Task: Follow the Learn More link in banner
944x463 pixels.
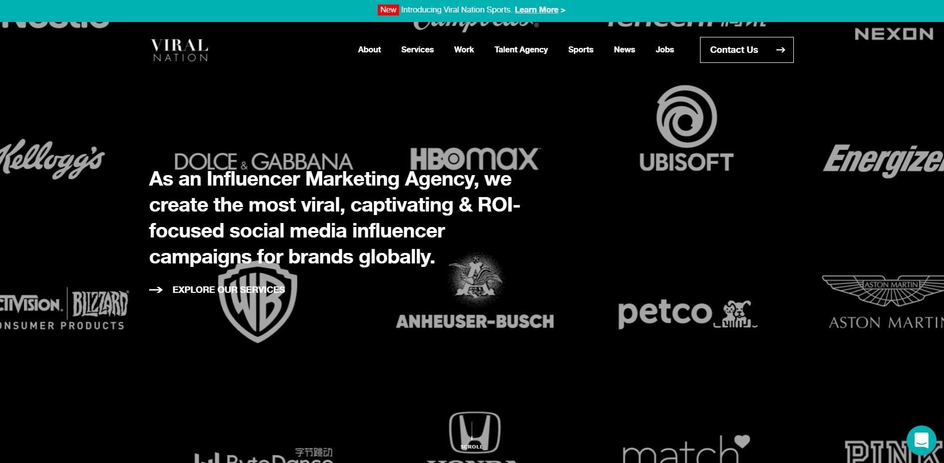Action: (x=536, y=10)
